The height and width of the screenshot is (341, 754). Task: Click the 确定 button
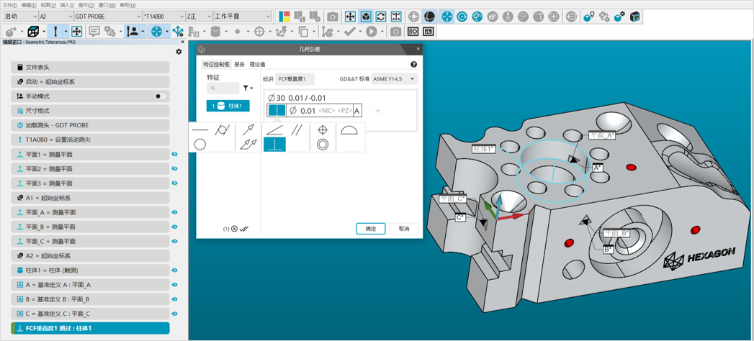[x=370, y=229]
